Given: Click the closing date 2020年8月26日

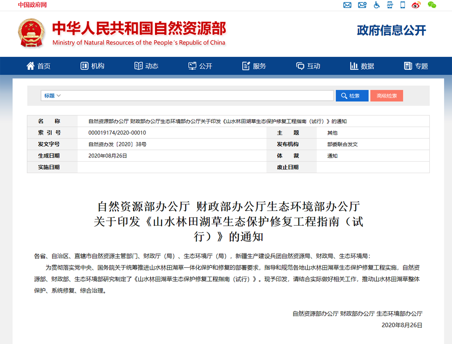Looking at the screenshot, I should pyautogui.click(x=402, y=325).
